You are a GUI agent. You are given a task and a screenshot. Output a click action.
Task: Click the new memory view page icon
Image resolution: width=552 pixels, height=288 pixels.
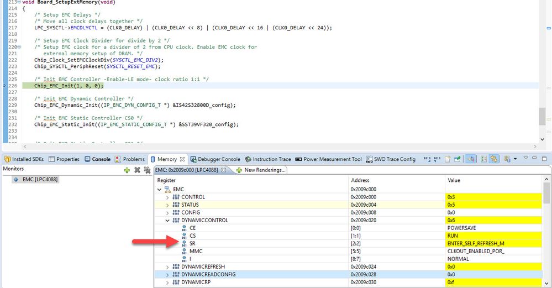pos(448,159)
